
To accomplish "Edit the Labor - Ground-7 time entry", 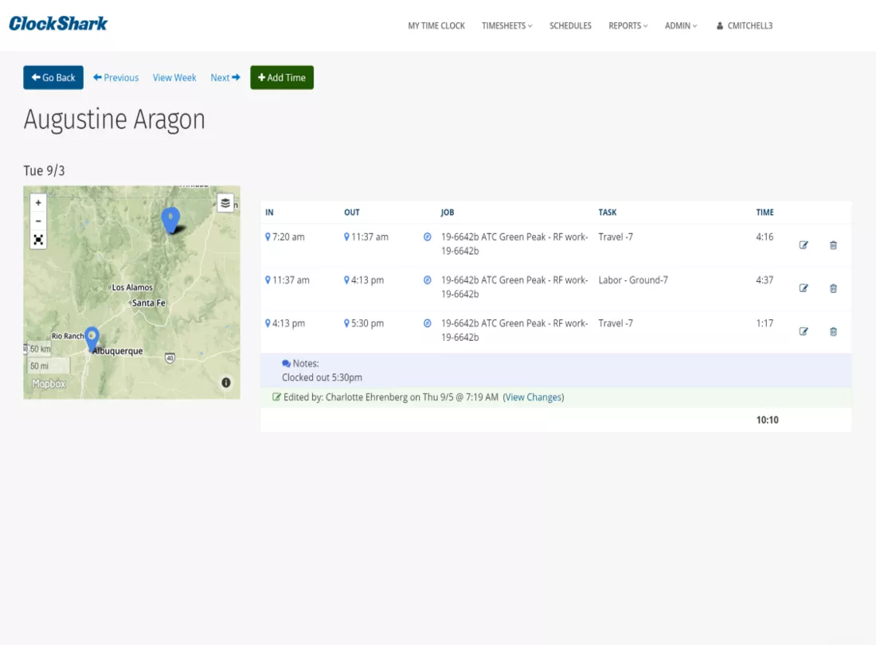I will click(804, 288).
